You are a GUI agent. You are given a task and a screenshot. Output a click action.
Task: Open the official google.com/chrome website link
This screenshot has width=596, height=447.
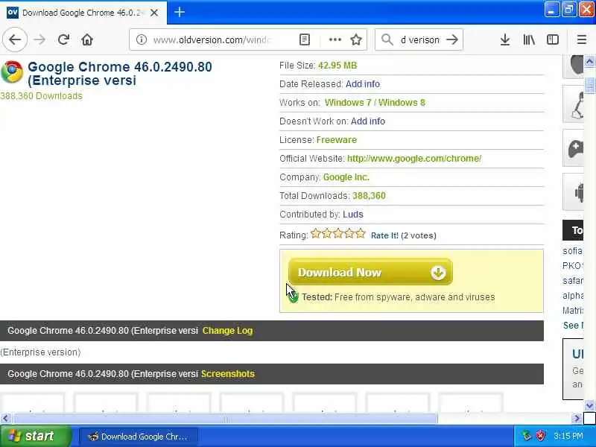point(414,159)
